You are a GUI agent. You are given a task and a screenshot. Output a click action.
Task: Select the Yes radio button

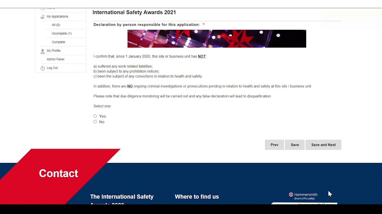point(95,116)
